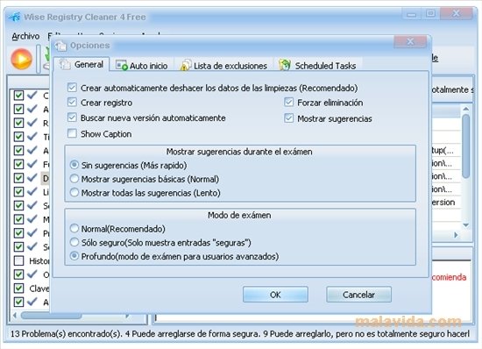The image size is (482, 349).
Task: Maximize the Wise Registry Cleaner window
Action: point(430,13)
